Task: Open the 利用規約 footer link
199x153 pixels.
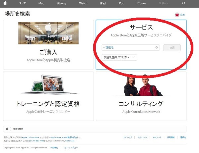Action: point(54,148)
